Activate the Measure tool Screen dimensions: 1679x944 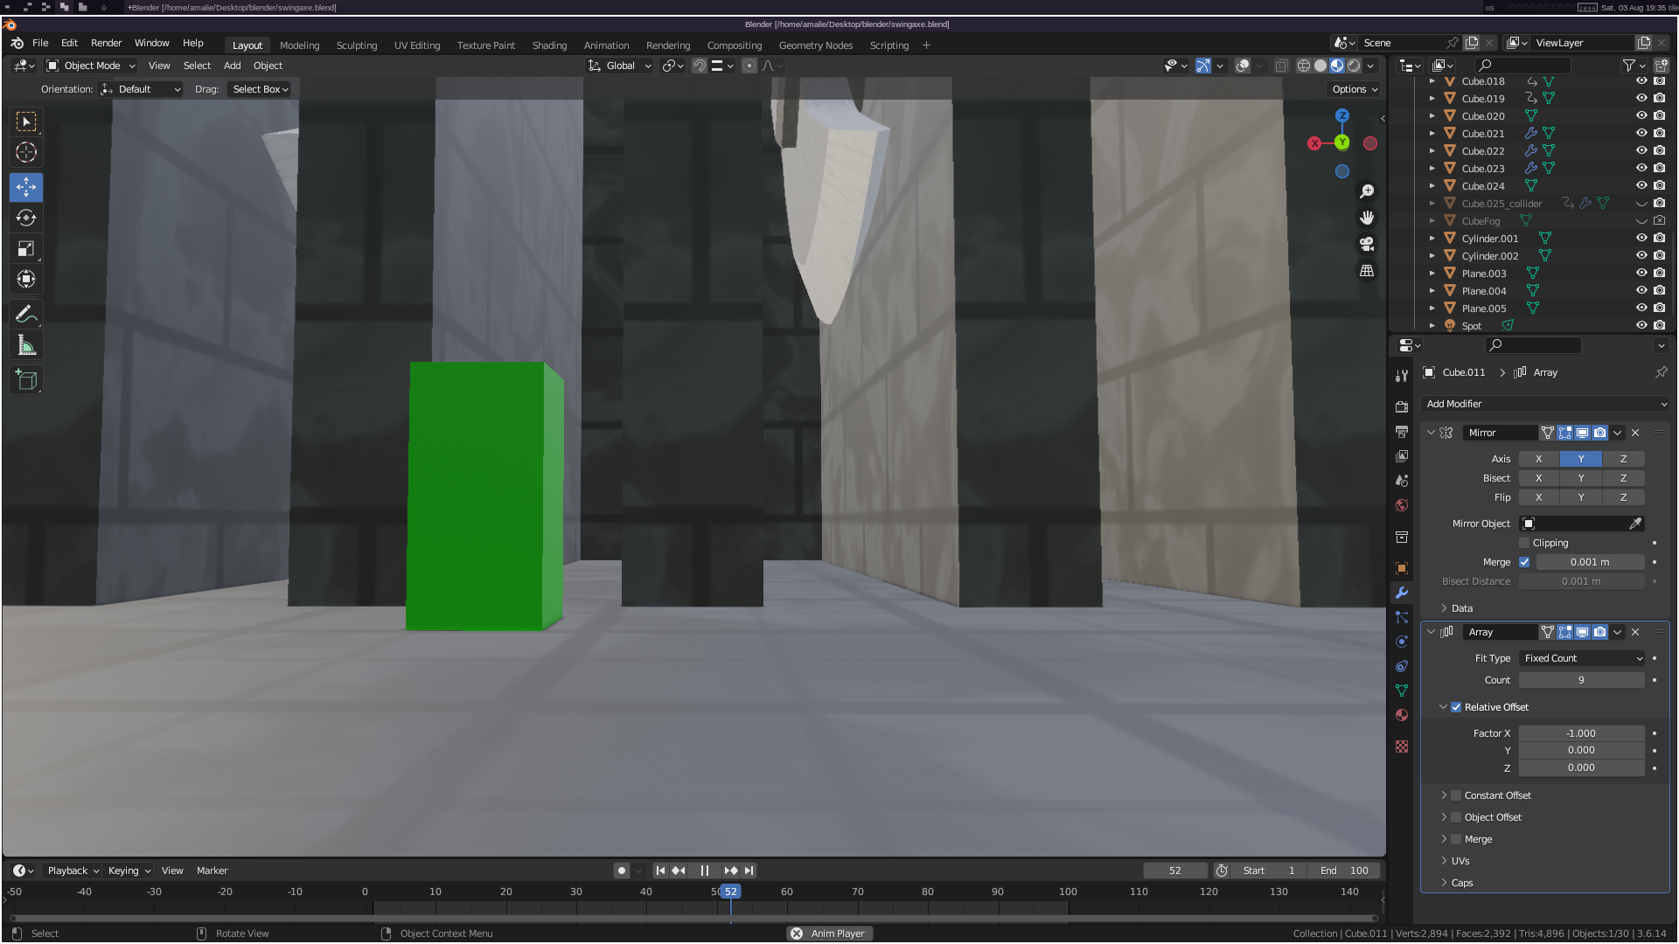click(x=26, y=346)
